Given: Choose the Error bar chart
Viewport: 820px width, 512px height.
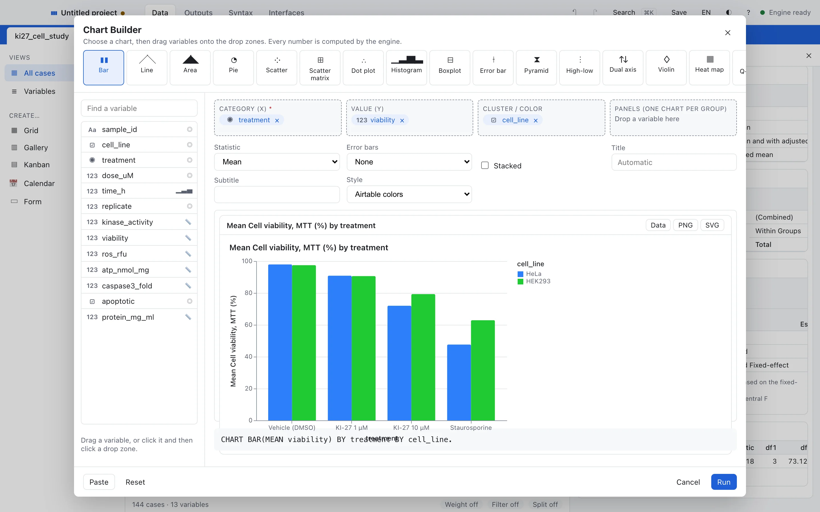Looking at the screenshot, I should pyautogui.click(x=493, y=67).
